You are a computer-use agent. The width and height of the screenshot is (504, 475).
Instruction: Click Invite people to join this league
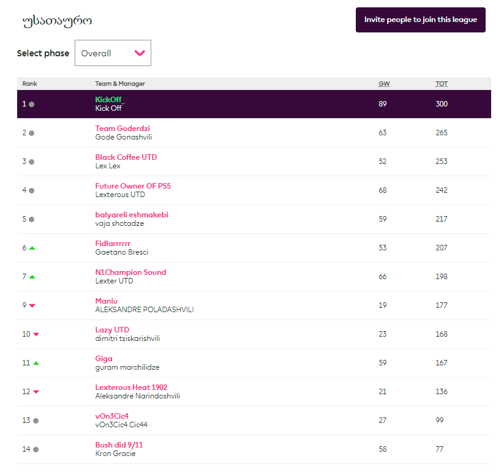point(420,20)
